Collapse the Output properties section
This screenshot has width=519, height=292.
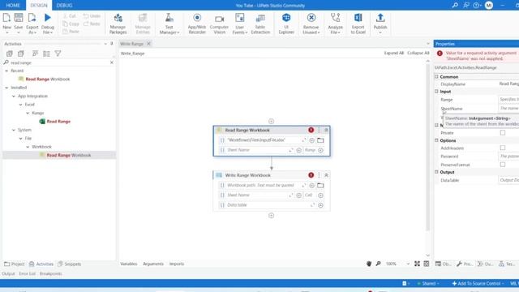(436, 172)
